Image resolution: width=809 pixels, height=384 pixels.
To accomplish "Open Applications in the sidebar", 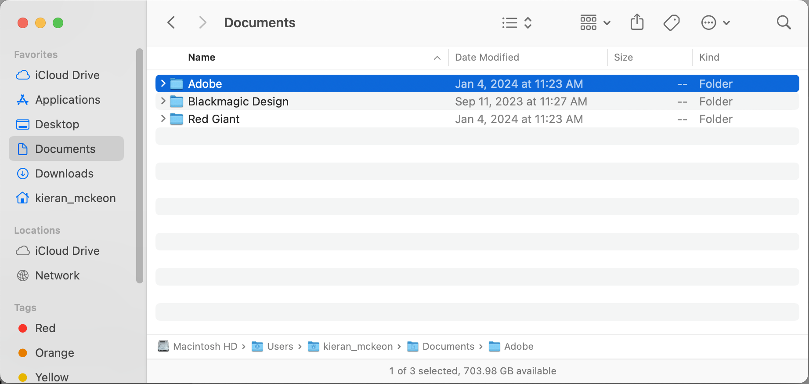I will (x=66, y=100).
